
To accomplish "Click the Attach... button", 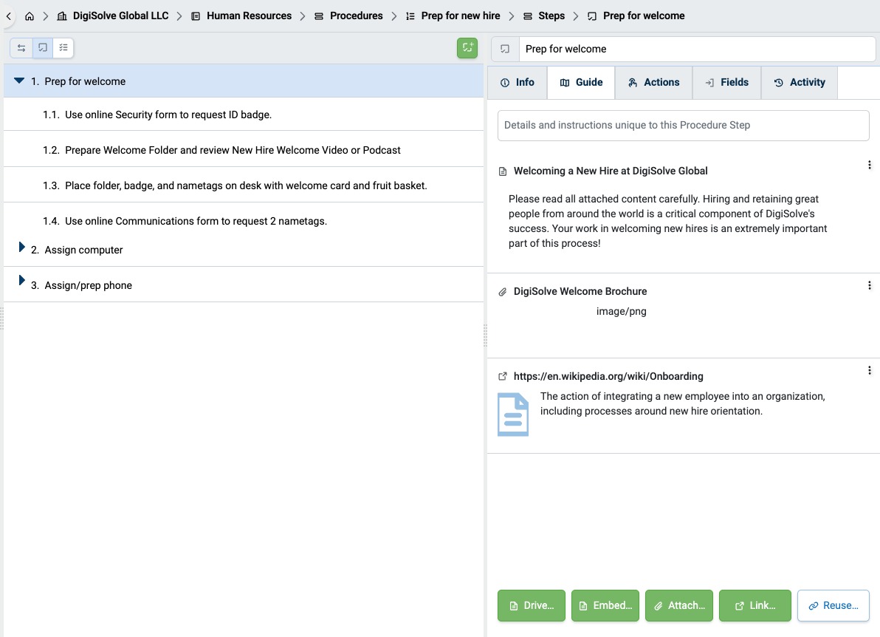I will [x=679, y=605].
